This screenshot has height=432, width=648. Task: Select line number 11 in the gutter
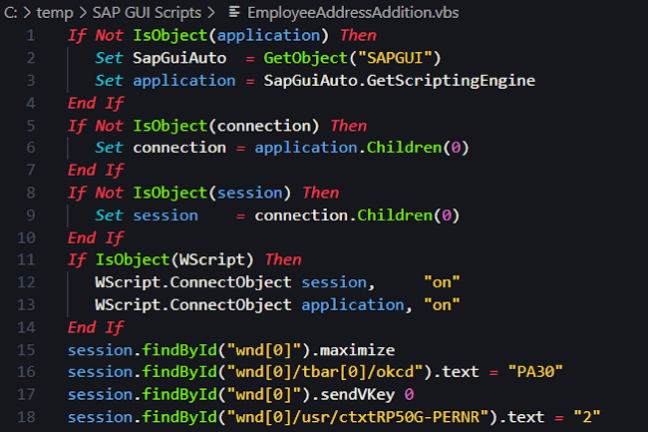pyautogui.click(x=29, y=259)
